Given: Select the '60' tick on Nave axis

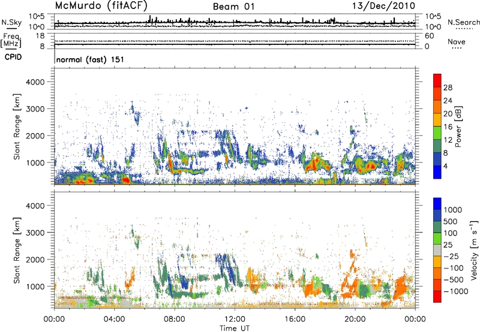Looking at the screenshot, I should (430, 36).
